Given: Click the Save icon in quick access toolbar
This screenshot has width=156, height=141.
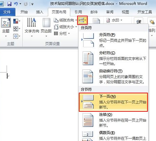Looking at the screenshot, I should pyautogui.click(x=9, y=4).
